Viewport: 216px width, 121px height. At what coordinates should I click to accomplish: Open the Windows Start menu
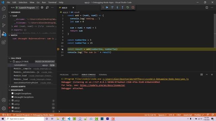[x=3, y=119]
